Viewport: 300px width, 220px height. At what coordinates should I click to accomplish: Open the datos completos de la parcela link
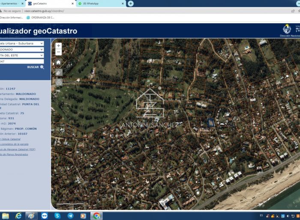pyautogui.click(x=14, y=144)
